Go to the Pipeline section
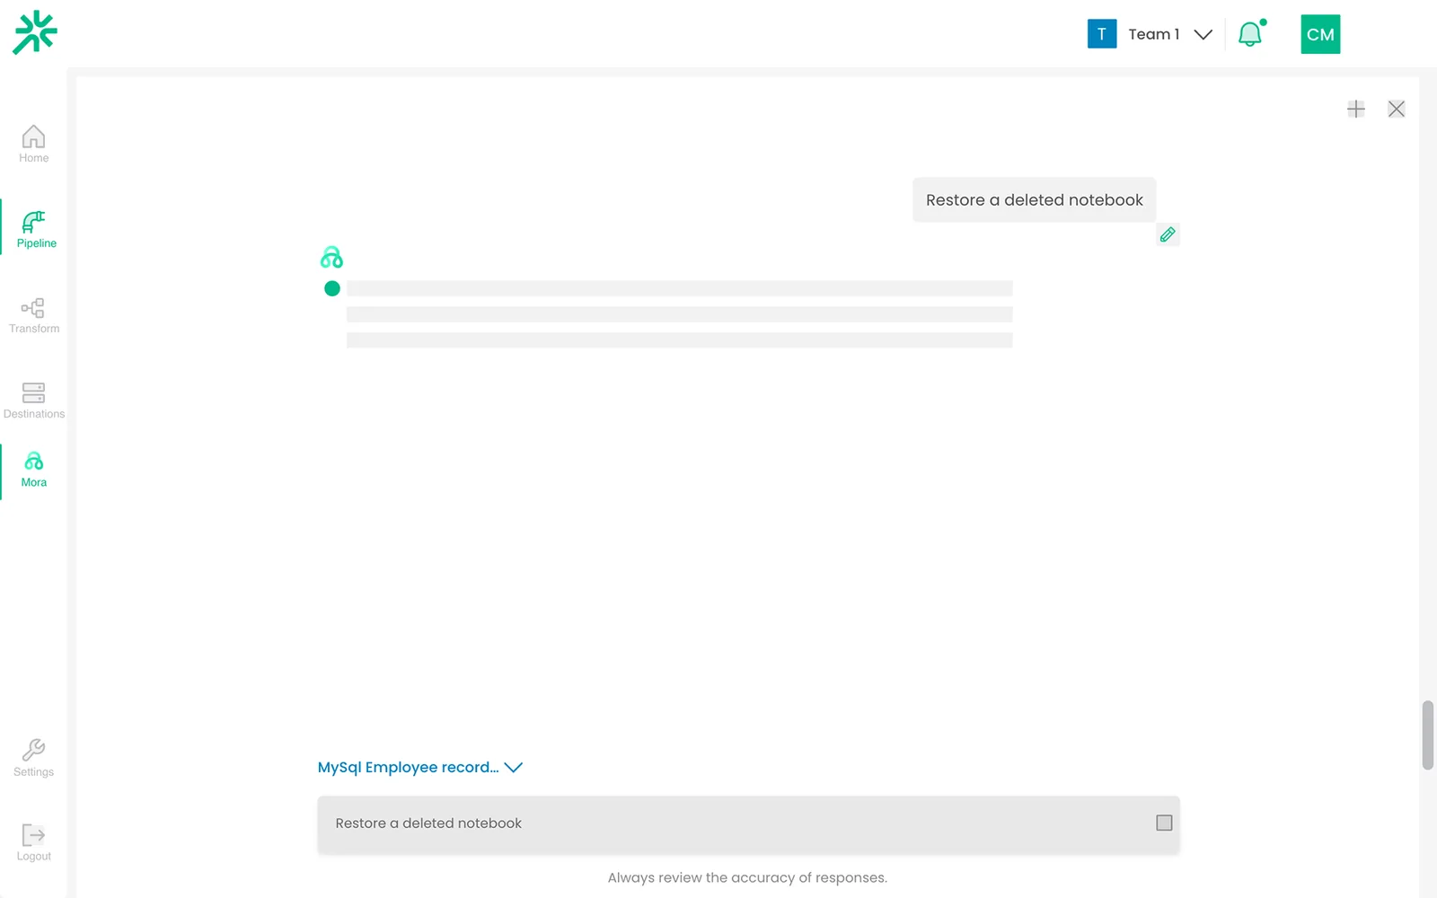1437x898 pixels. [36, 229]
